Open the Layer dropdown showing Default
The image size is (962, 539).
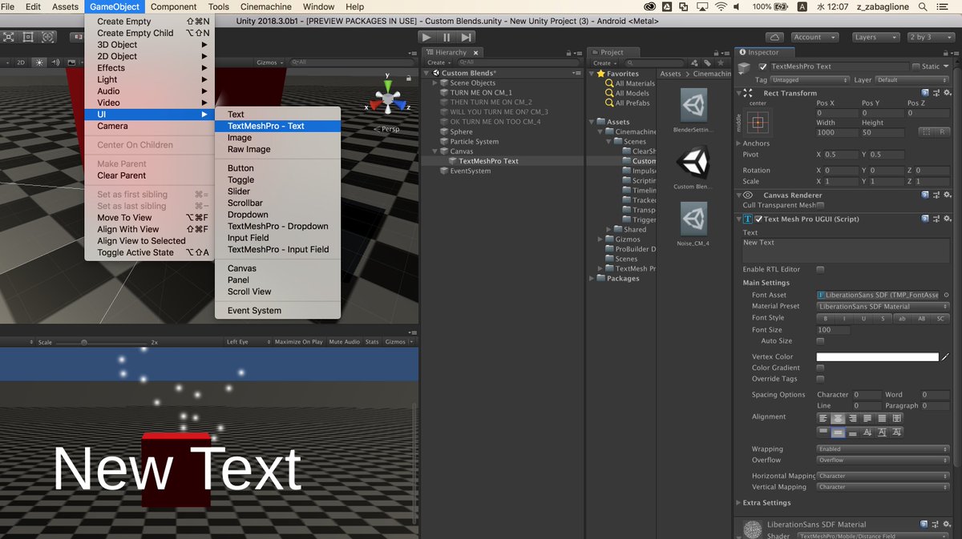tap(912, 80)
